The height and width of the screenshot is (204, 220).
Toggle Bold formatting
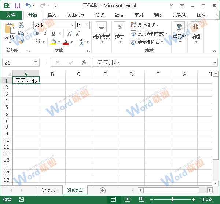click(x=37, y=33)
